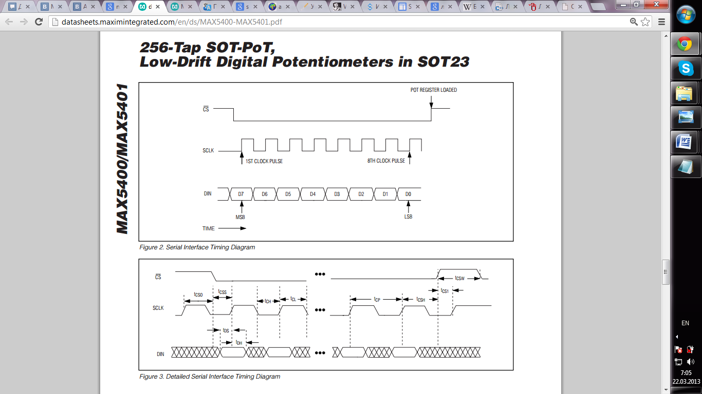Image resolution: width=702 pixels, height=394 pixels.
Task: Bookmark this page with the star icon
Action: tap(645, 22)
